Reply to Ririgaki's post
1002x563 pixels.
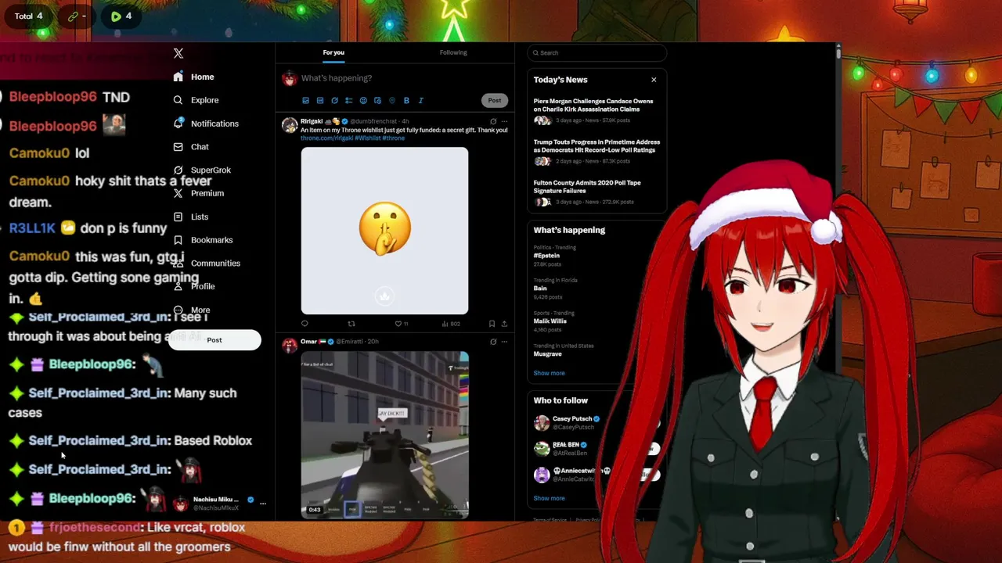[305, 324]
